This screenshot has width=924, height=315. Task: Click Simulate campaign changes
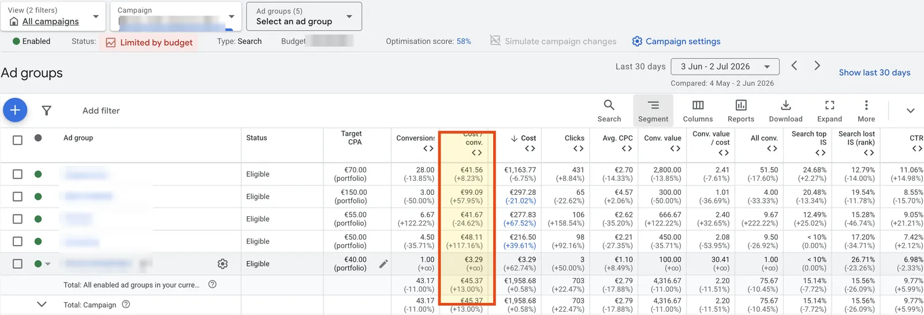click(560, 41)
